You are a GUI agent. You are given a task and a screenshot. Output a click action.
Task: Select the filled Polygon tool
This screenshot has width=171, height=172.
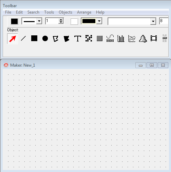pyautogui.click(x=66, y=39)
